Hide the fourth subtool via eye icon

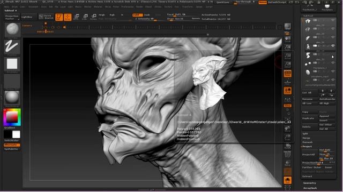coord(333,46)
